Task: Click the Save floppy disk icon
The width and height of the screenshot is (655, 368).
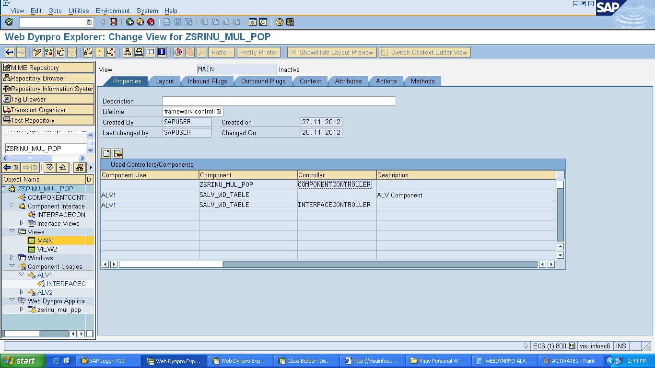Action: coord(114,22)
